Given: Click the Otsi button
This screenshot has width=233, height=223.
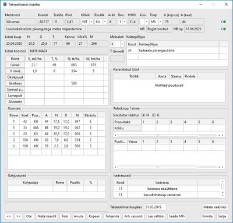Looking at the screenshot, I should [29, 216].
